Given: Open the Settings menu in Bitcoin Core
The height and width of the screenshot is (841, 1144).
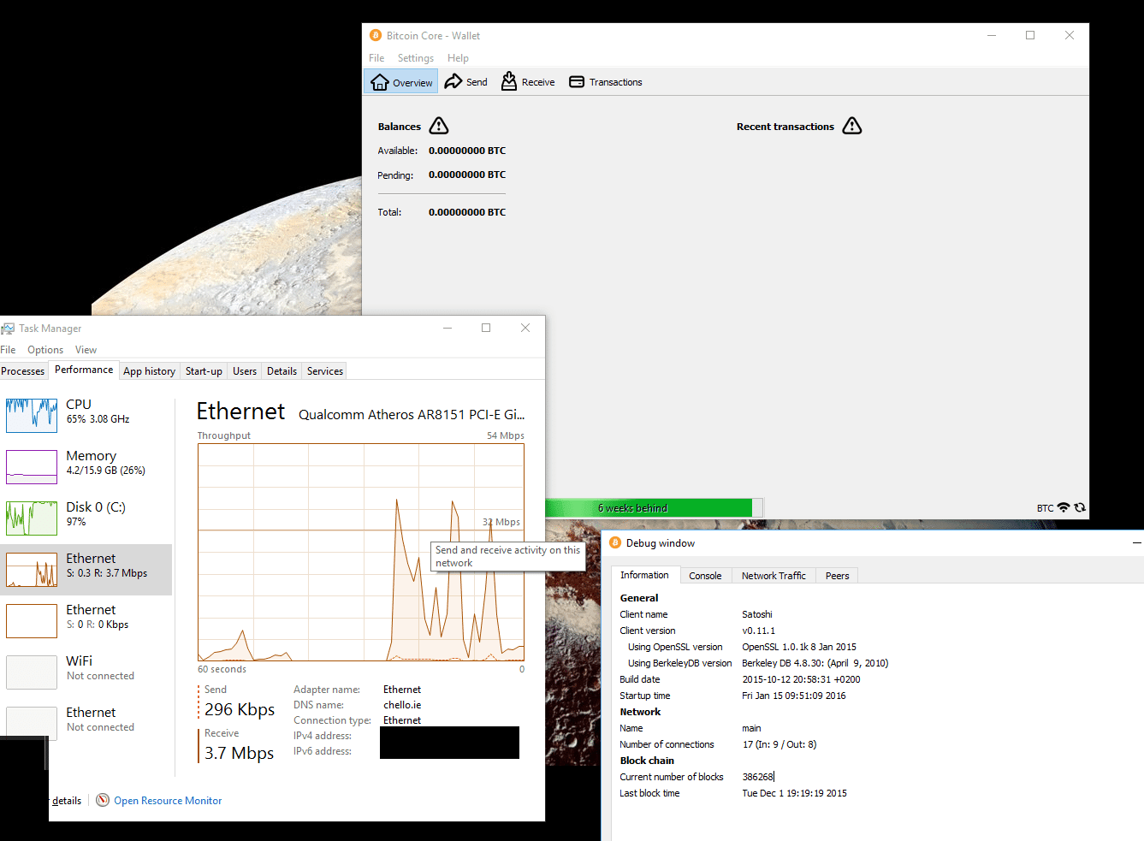Looking at the screenshot, I should [x=416, y=58].
